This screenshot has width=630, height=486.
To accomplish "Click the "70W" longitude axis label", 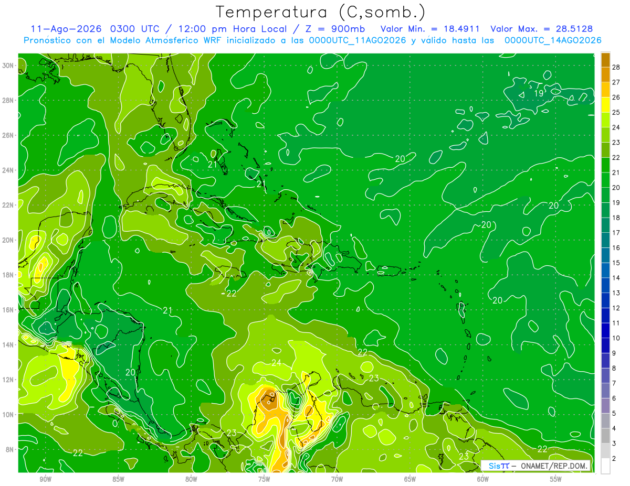I will [x=337, y=479].
